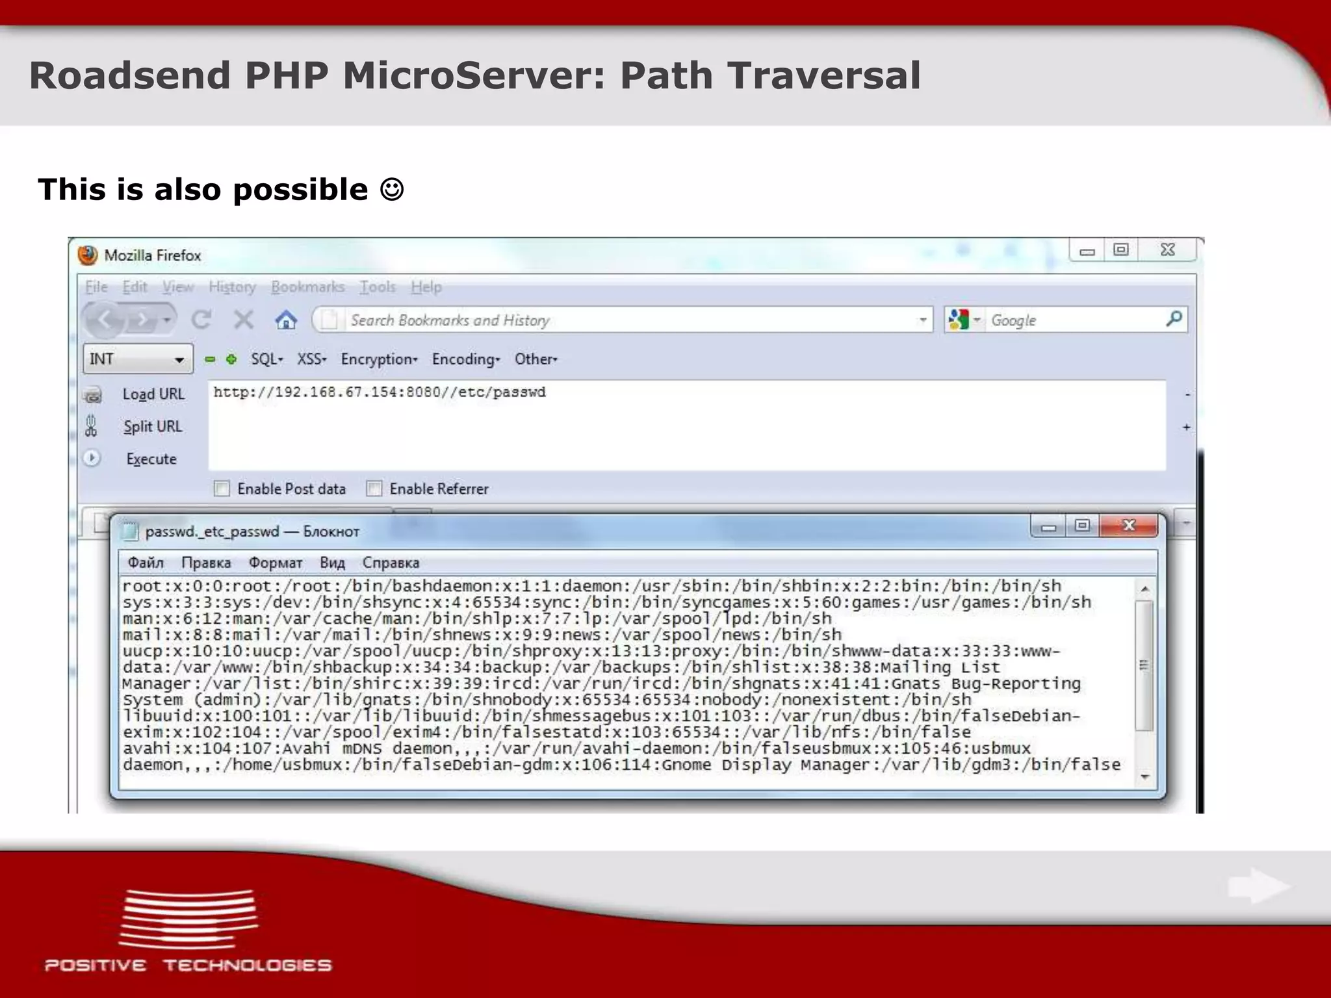Open the Firefox History menu
Viewport: 1331px width, 998px height.
tap(232, 287)
